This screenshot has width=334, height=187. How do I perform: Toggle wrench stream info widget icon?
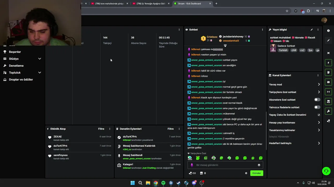pyautogui.click(x=328, y=111)
